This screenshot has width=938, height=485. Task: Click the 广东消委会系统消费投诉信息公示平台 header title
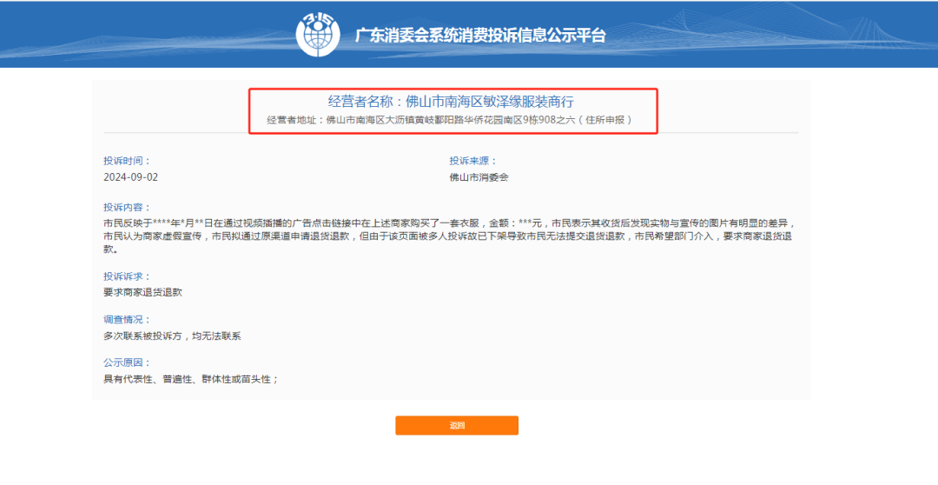(x=480, y=35)
